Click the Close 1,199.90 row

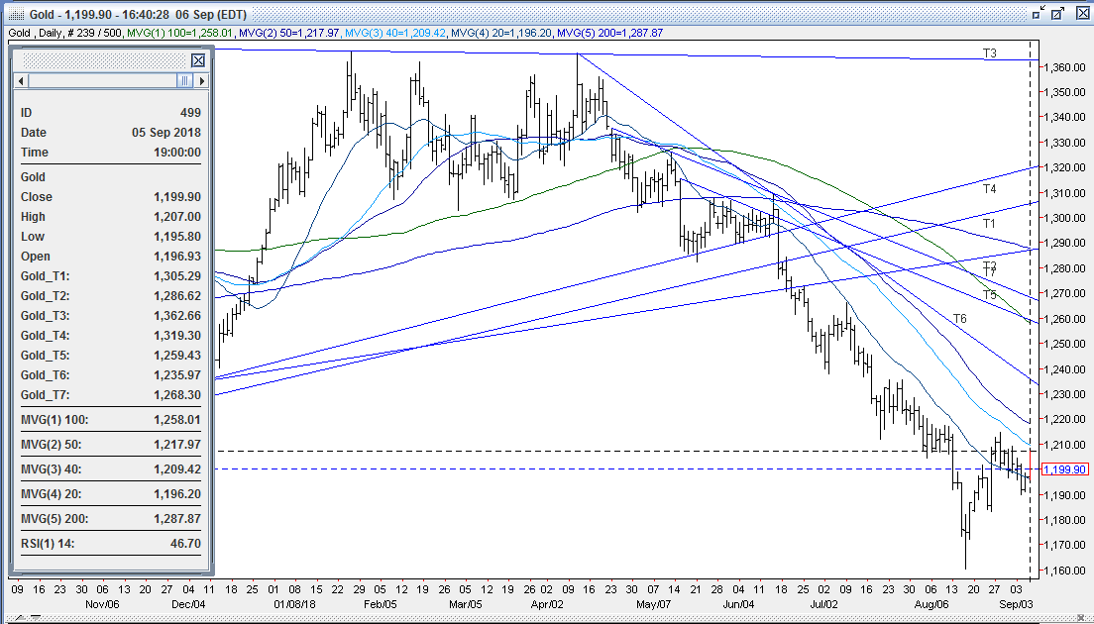[x=111, y=197]
